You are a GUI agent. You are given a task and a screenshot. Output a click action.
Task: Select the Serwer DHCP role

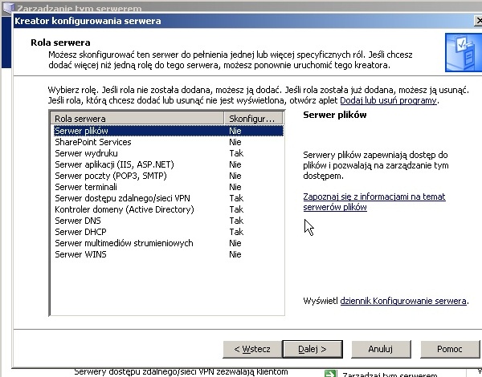pyautogui.click(x=168, y=232)
